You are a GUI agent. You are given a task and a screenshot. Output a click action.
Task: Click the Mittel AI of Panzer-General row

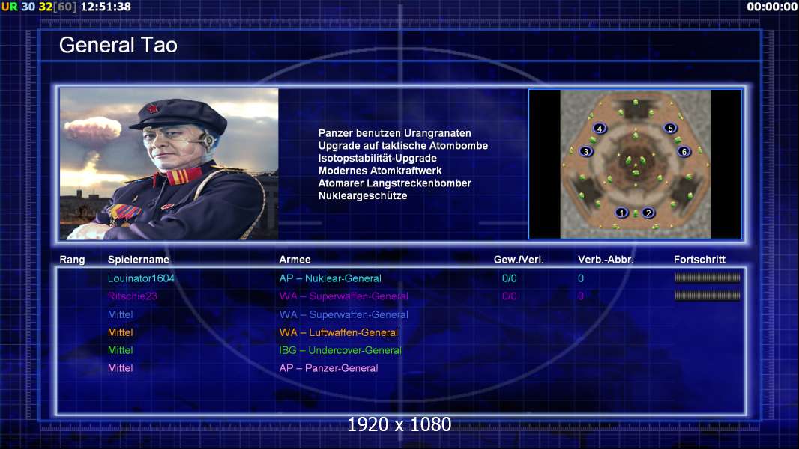pos(120,367)
